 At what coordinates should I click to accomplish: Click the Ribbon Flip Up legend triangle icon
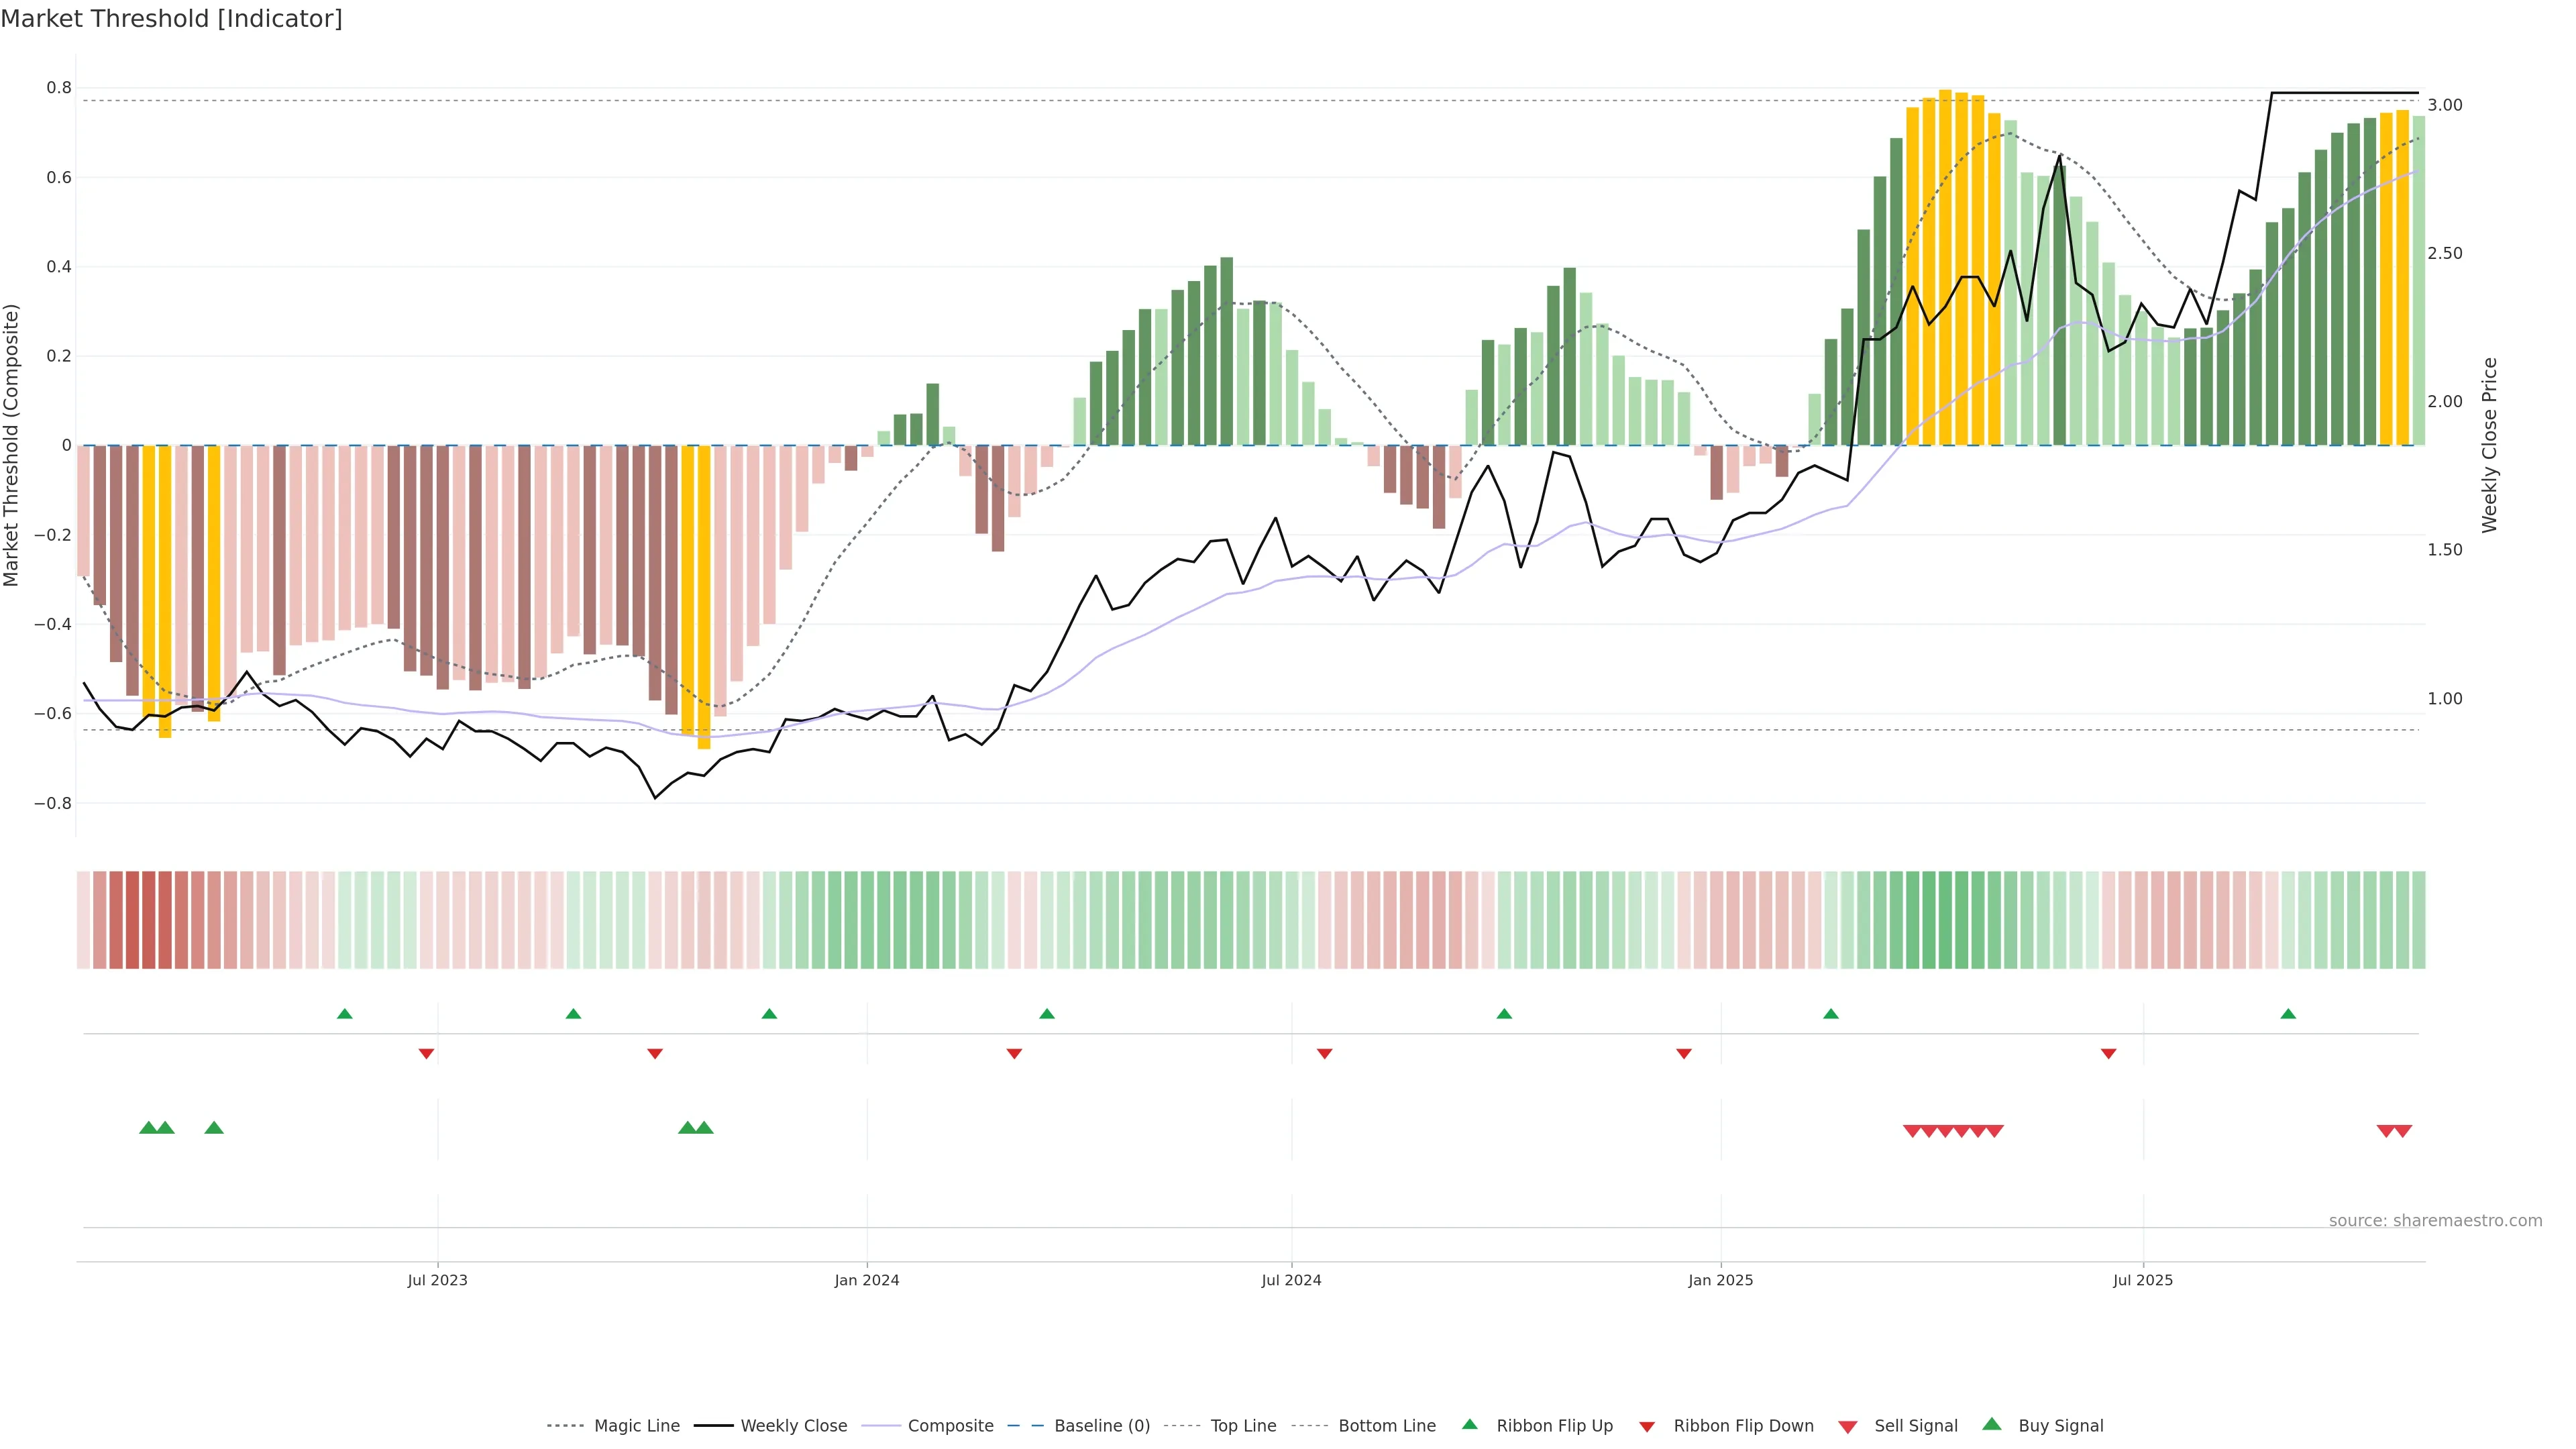(x=1469, y=1424)
